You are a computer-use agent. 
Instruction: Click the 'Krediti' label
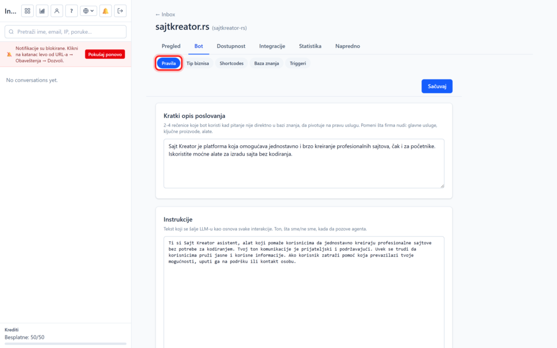pyautogui.click(x=11, y=330)
